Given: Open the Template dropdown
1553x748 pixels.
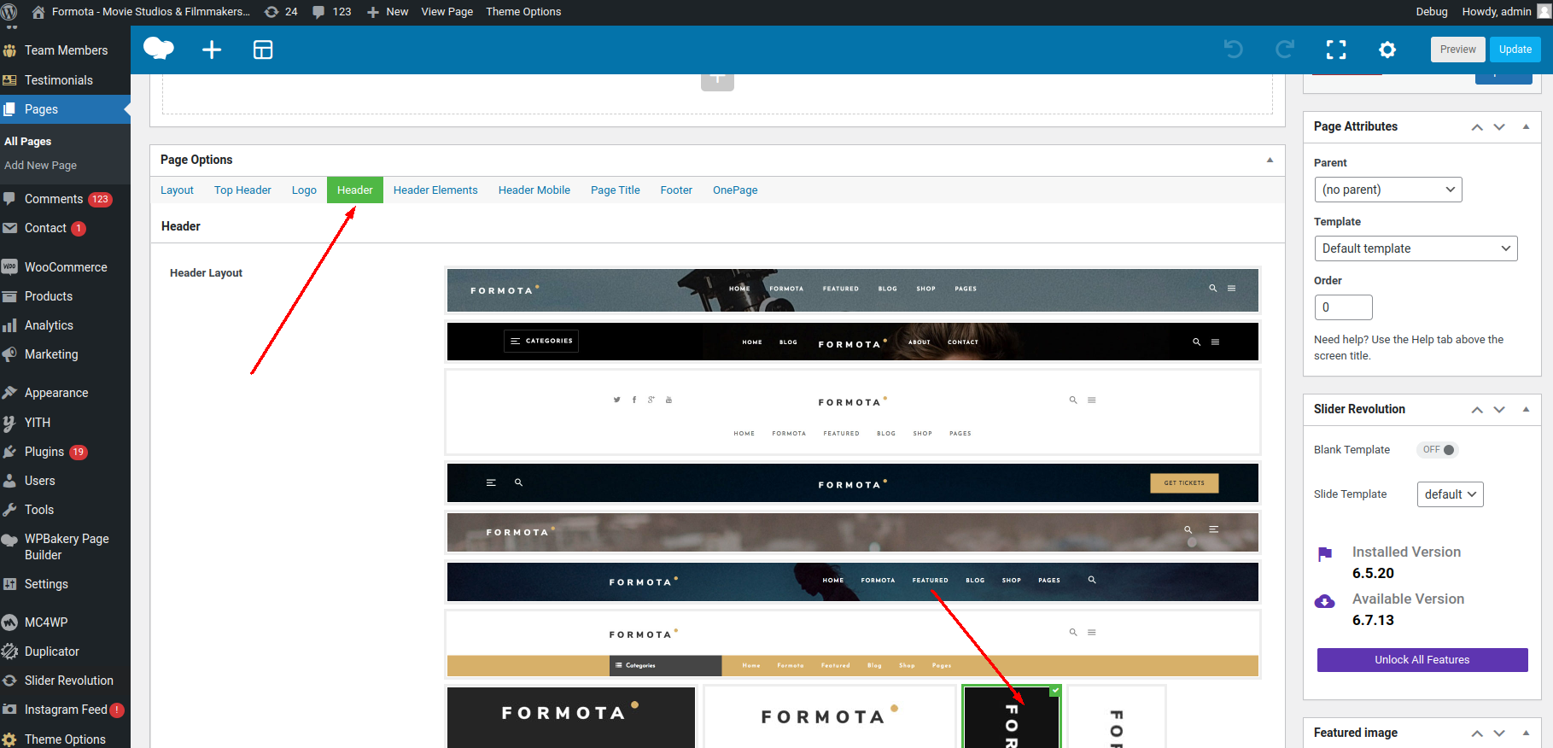Looking at the screenshot, I should [1416, 248].
